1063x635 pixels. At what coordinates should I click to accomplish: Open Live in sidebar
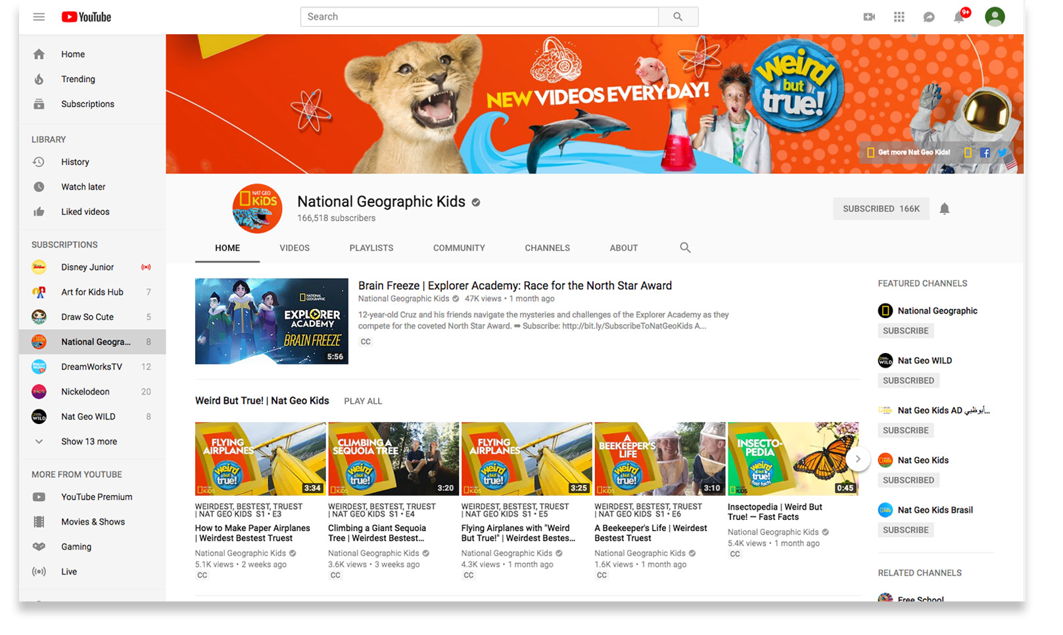[92, 572]
